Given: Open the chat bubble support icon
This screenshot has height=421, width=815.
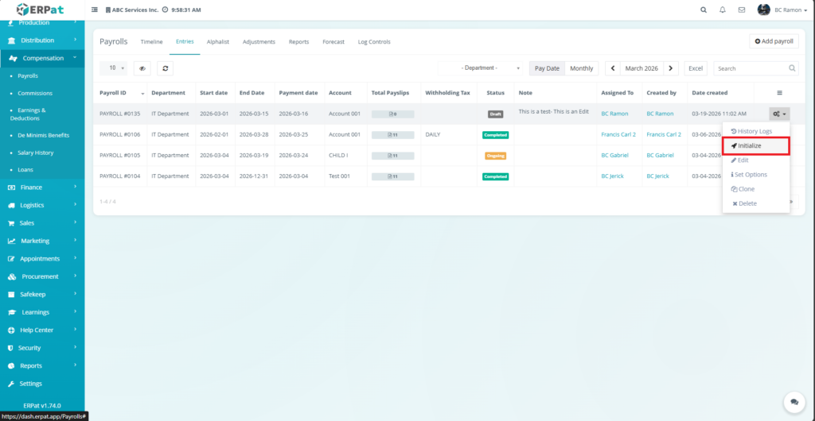Looking at the screenshot, I should (x=792, y=401).
